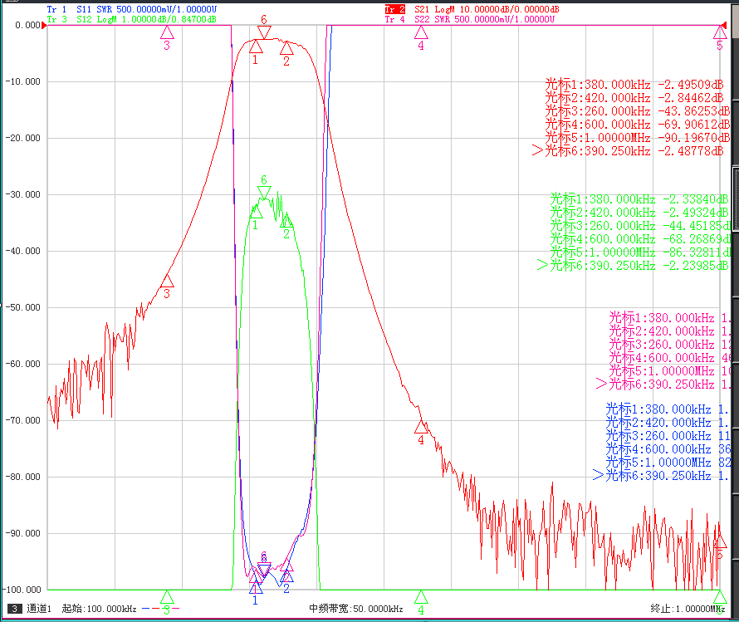Click the -50.000 Y-axis scale label

[22, 307]
